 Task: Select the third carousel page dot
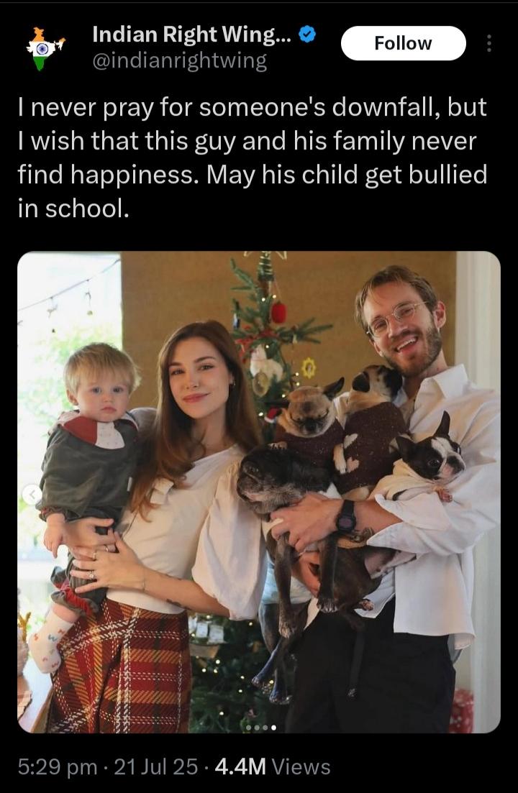(265, 728)
